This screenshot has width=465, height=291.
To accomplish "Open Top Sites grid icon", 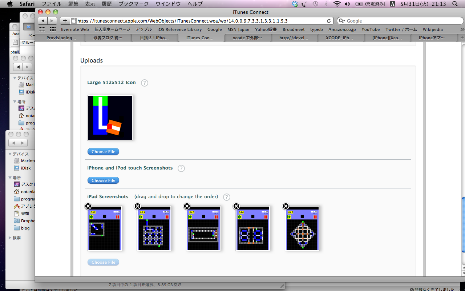I will pyautogui.click(x=53, y=29).
